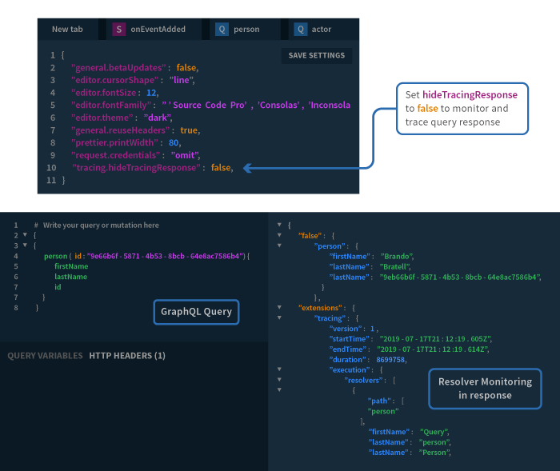
Task: Click the general.reuseHeaders true value
Action: (189, 130)
